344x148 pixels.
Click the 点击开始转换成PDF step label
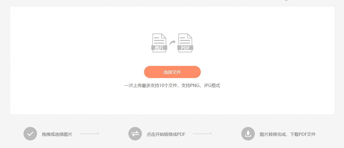tap(166, 134)
